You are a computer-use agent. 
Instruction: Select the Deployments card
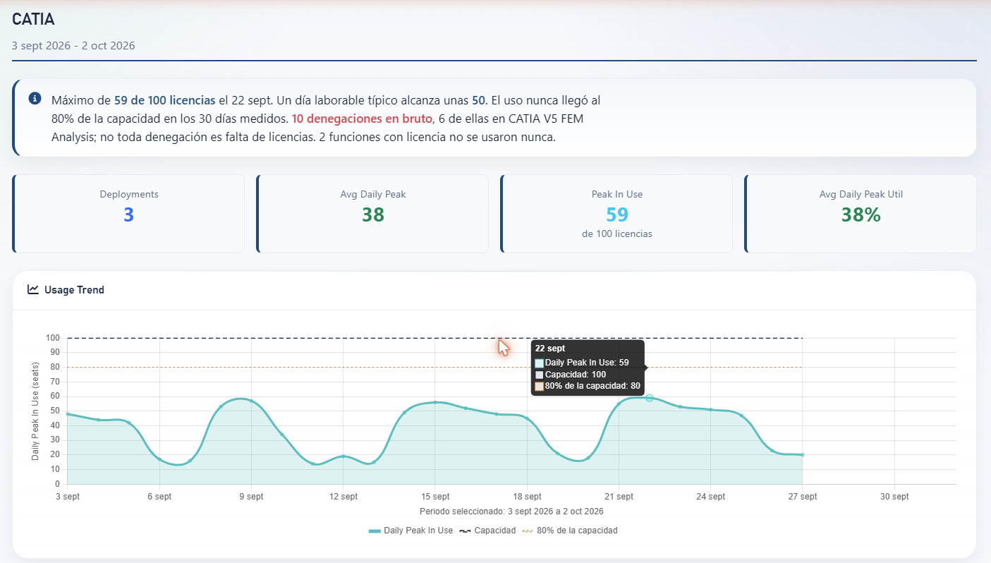pos(128,214)
